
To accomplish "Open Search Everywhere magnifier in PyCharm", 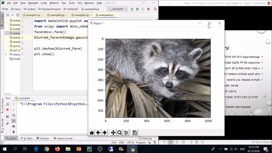I will (155, 9).
